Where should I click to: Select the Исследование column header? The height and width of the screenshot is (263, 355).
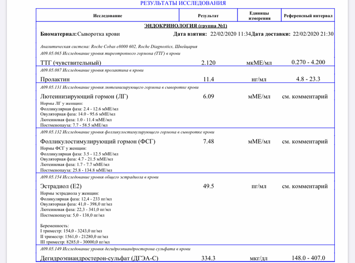click(107, 16)
